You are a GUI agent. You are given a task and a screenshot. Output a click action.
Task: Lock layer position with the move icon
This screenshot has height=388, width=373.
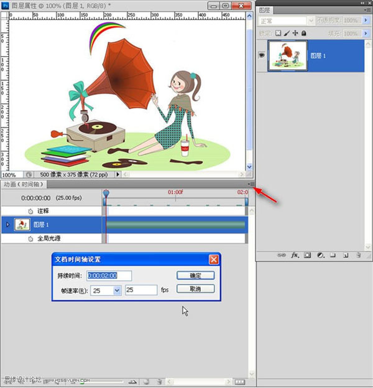tap(295, 33)
